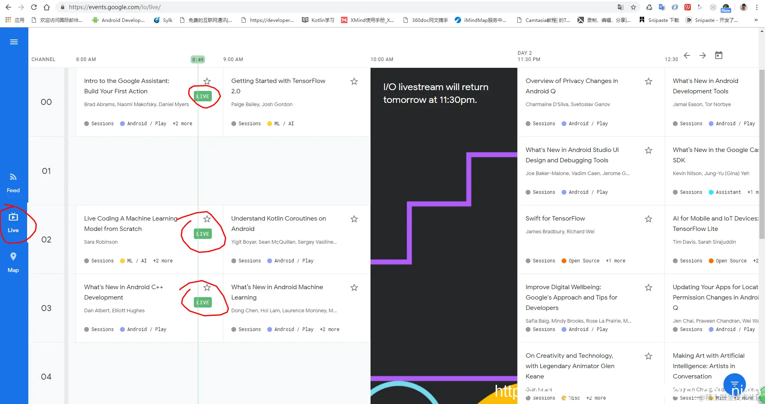The height and width of the screenshot is (404, 765).
Task: Star Understand Kotlin Coroutines on Android session
Action: [354, 219]
